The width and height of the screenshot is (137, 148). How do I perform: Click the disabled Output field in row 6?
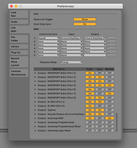pyautogui.click(x=95, y=55)
